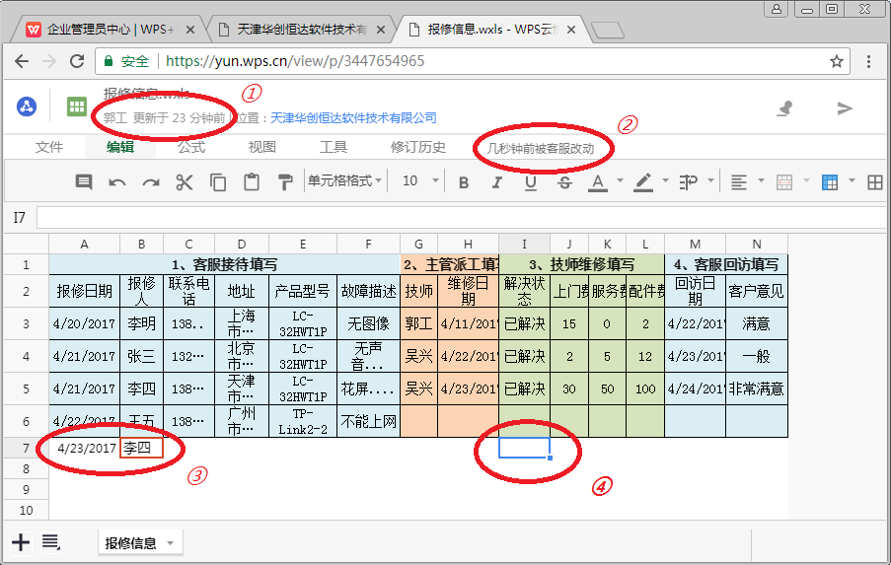Open the browser three-dot menu

[869, 61]
